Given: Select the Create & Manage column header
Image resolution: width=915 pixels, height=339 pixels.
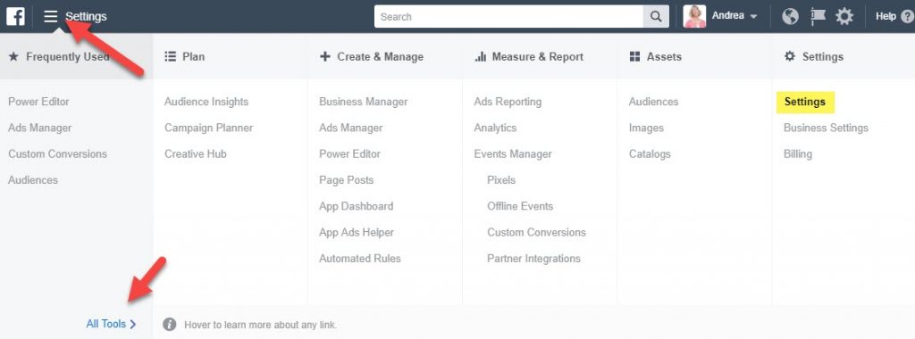Looking at the screenshot, I should coord(371,56).
